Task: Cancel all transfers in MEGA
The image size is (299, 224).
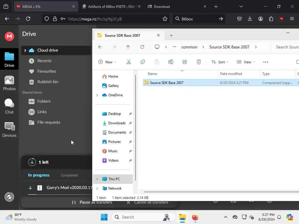Action: tap(147, 202)
